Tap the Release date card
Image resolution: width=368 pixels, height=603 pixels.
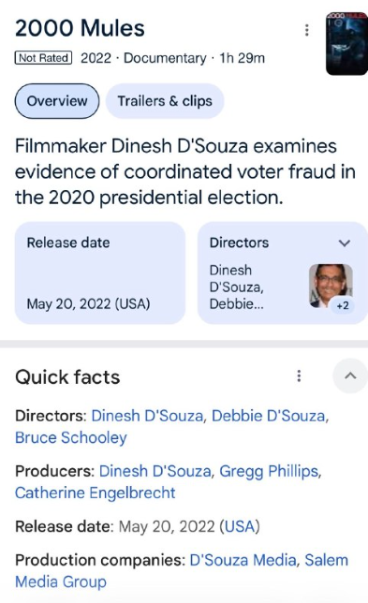click(100, 273)
